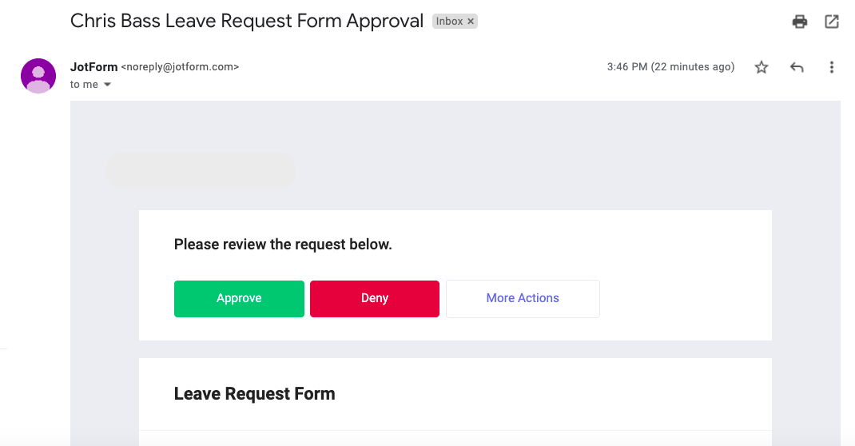Click the Reply arrow icon
The height and width of the screenshot is (446, 855).
pos(797,68)
